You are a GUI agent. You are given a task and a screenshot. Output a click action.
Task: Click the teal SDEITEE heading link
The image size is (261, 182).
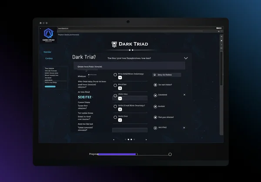(x=85, y=97)
